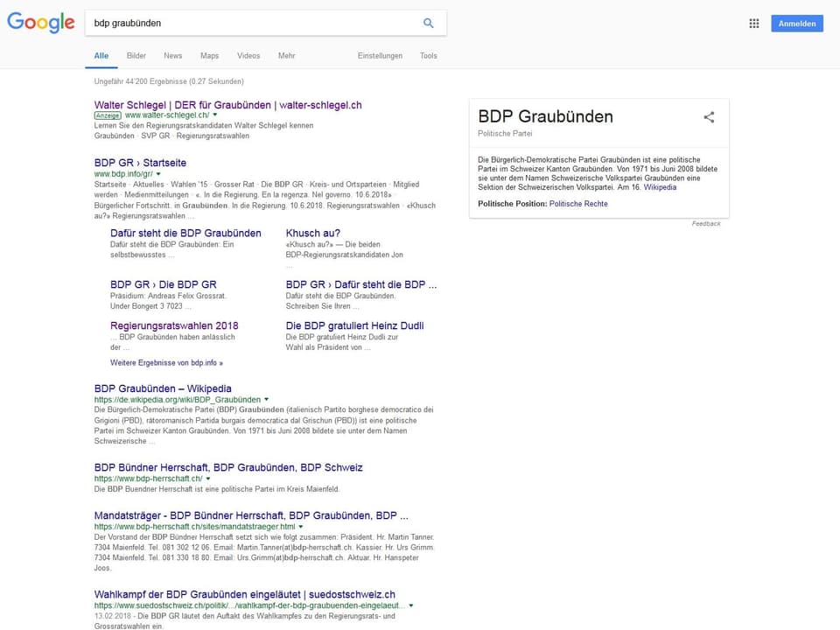Open 'BDP Graubünden – Wikipedia' result
Viewport: 840px width, 630px height.
coord(163,388)
